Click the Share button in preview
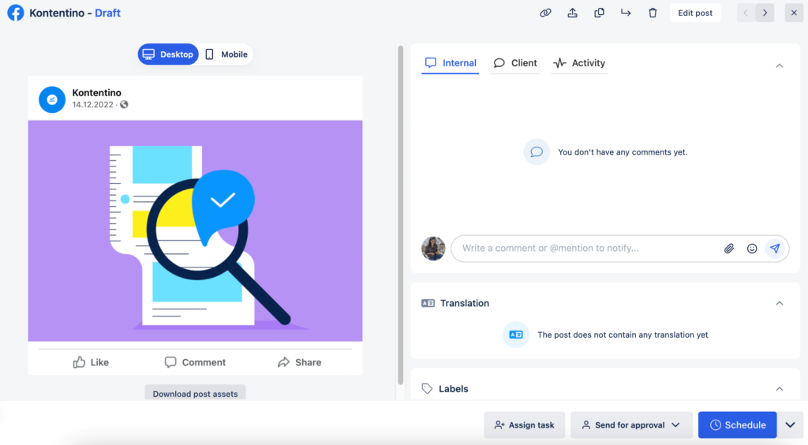This screenshot has height=445, width=808. [299, 363]
